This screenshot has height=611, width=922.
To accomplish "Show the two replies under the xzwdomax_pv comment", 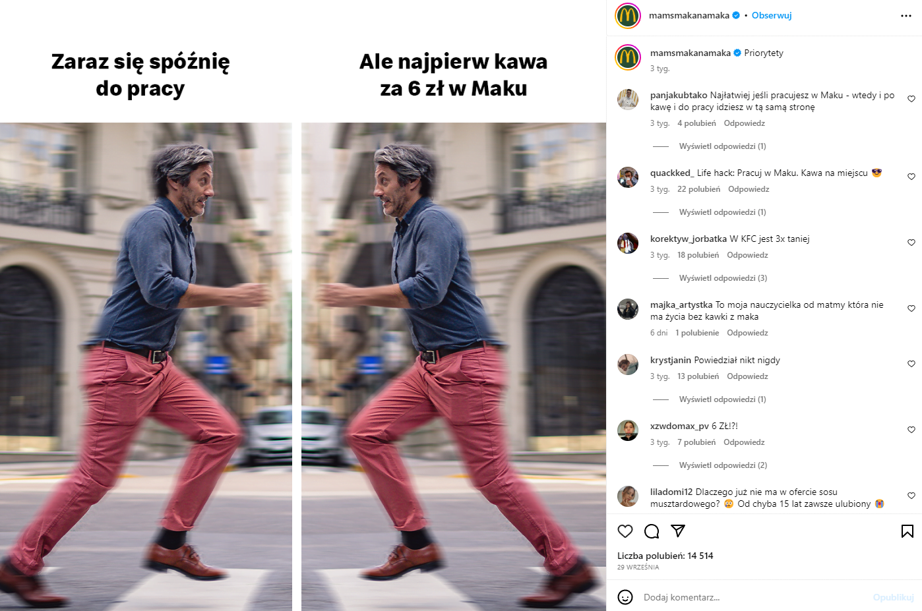I will click(723, 465).
